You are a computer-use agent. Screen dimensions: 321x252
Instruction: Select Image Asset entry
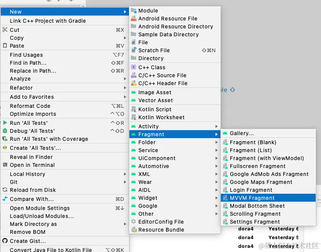(155, 92)
